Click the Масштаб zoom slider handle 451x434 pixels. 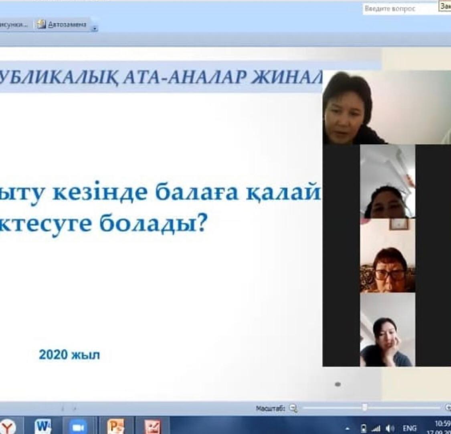tap(364, 408)
